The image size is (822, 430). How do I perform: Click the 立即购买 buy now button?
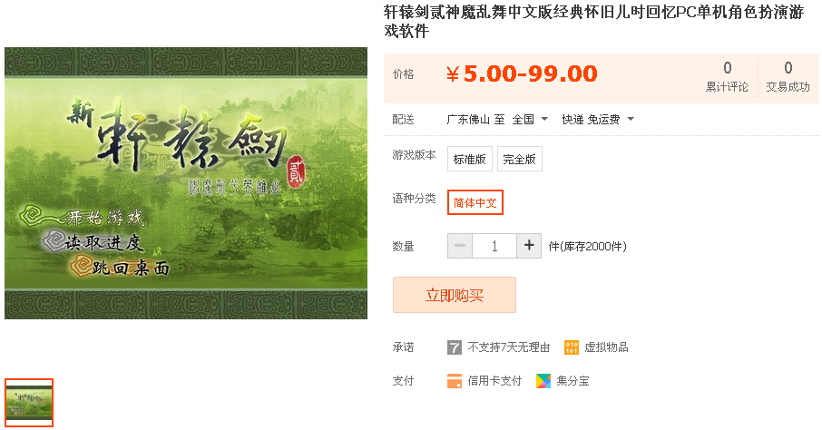tap(455, 295)
